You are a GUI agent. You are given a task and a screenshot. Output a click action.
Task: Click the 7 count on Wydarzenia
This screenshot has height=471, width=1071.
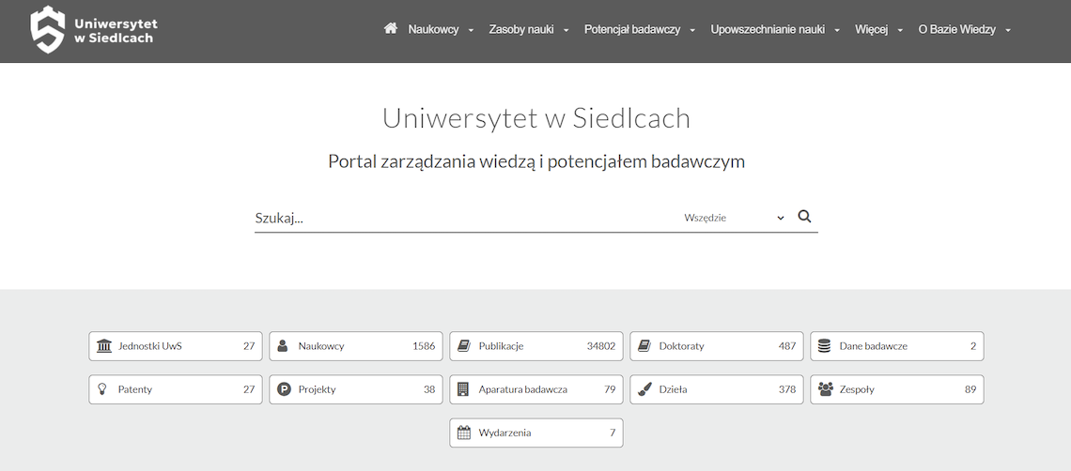click(x=613, y=433)
